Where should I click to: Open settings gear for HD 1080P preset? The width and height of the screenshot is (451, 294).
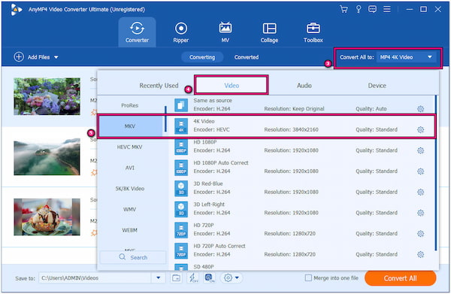420,150
